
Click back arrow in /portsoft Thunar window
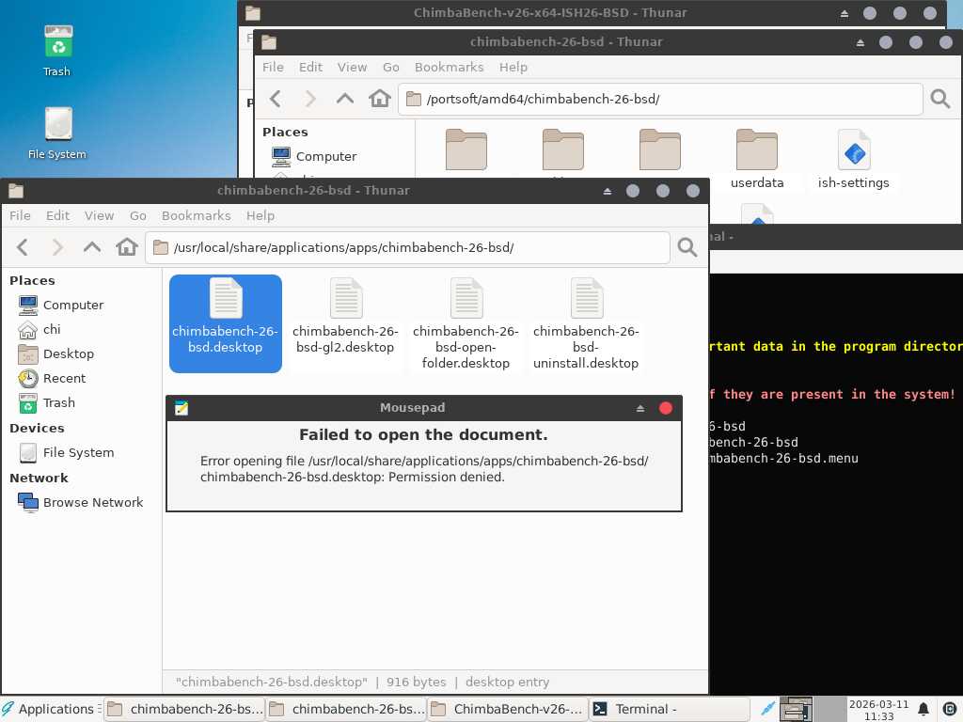276,99
